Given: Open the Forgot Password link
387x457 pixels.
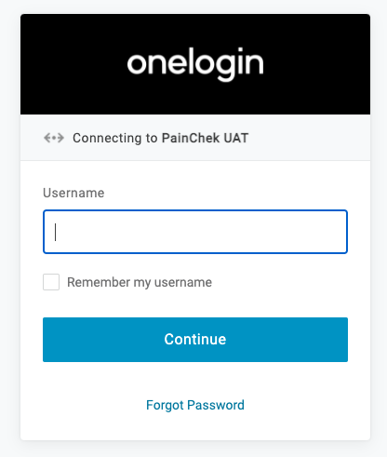Looking at the screenshot, I should click(x=195, y=405).
